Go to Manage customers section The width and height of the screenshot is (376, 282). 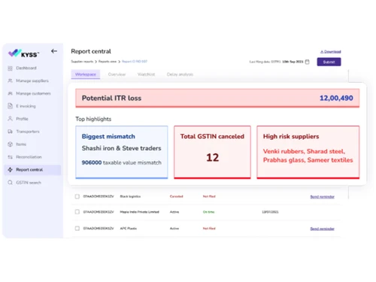pyautogui.click(x=33, y=93)
